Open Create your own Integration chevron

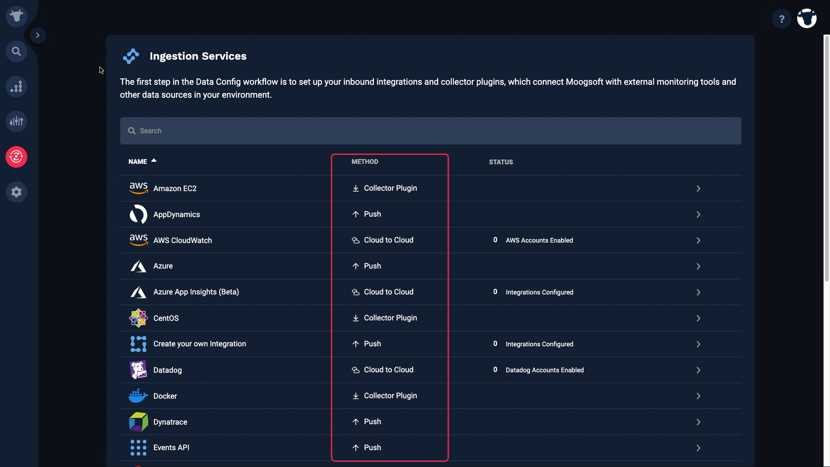point(698,344)
